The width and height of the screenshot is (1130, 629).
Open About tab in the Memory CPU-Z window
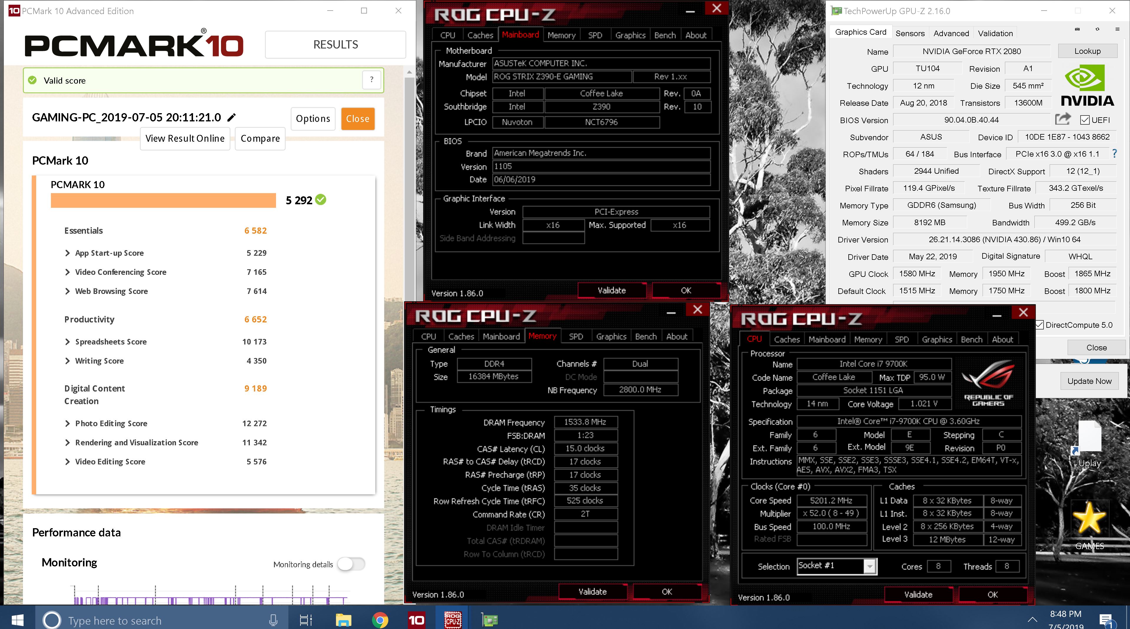point(677,337)
